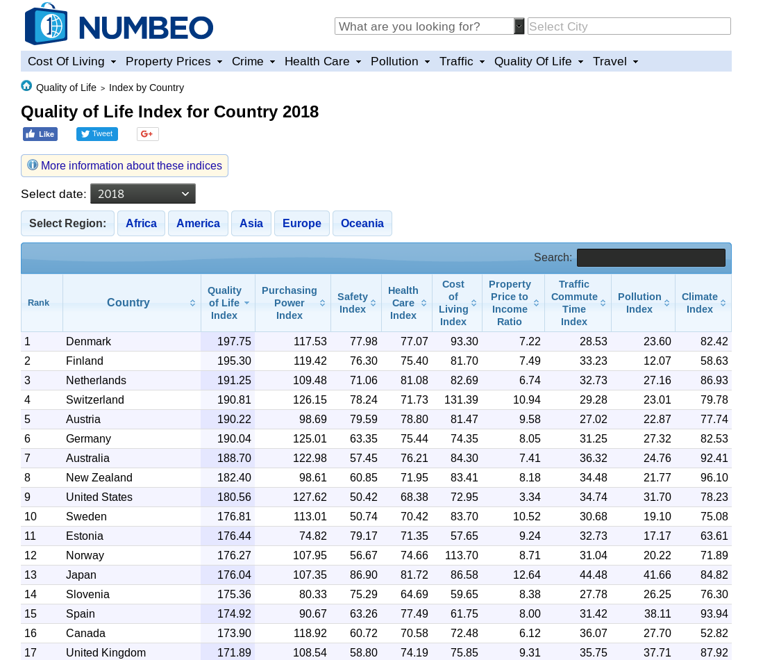Screen dimensions: 763x660
Task: Open the Health Care menu
Action: pyautogui.click(x=323, y=61)
